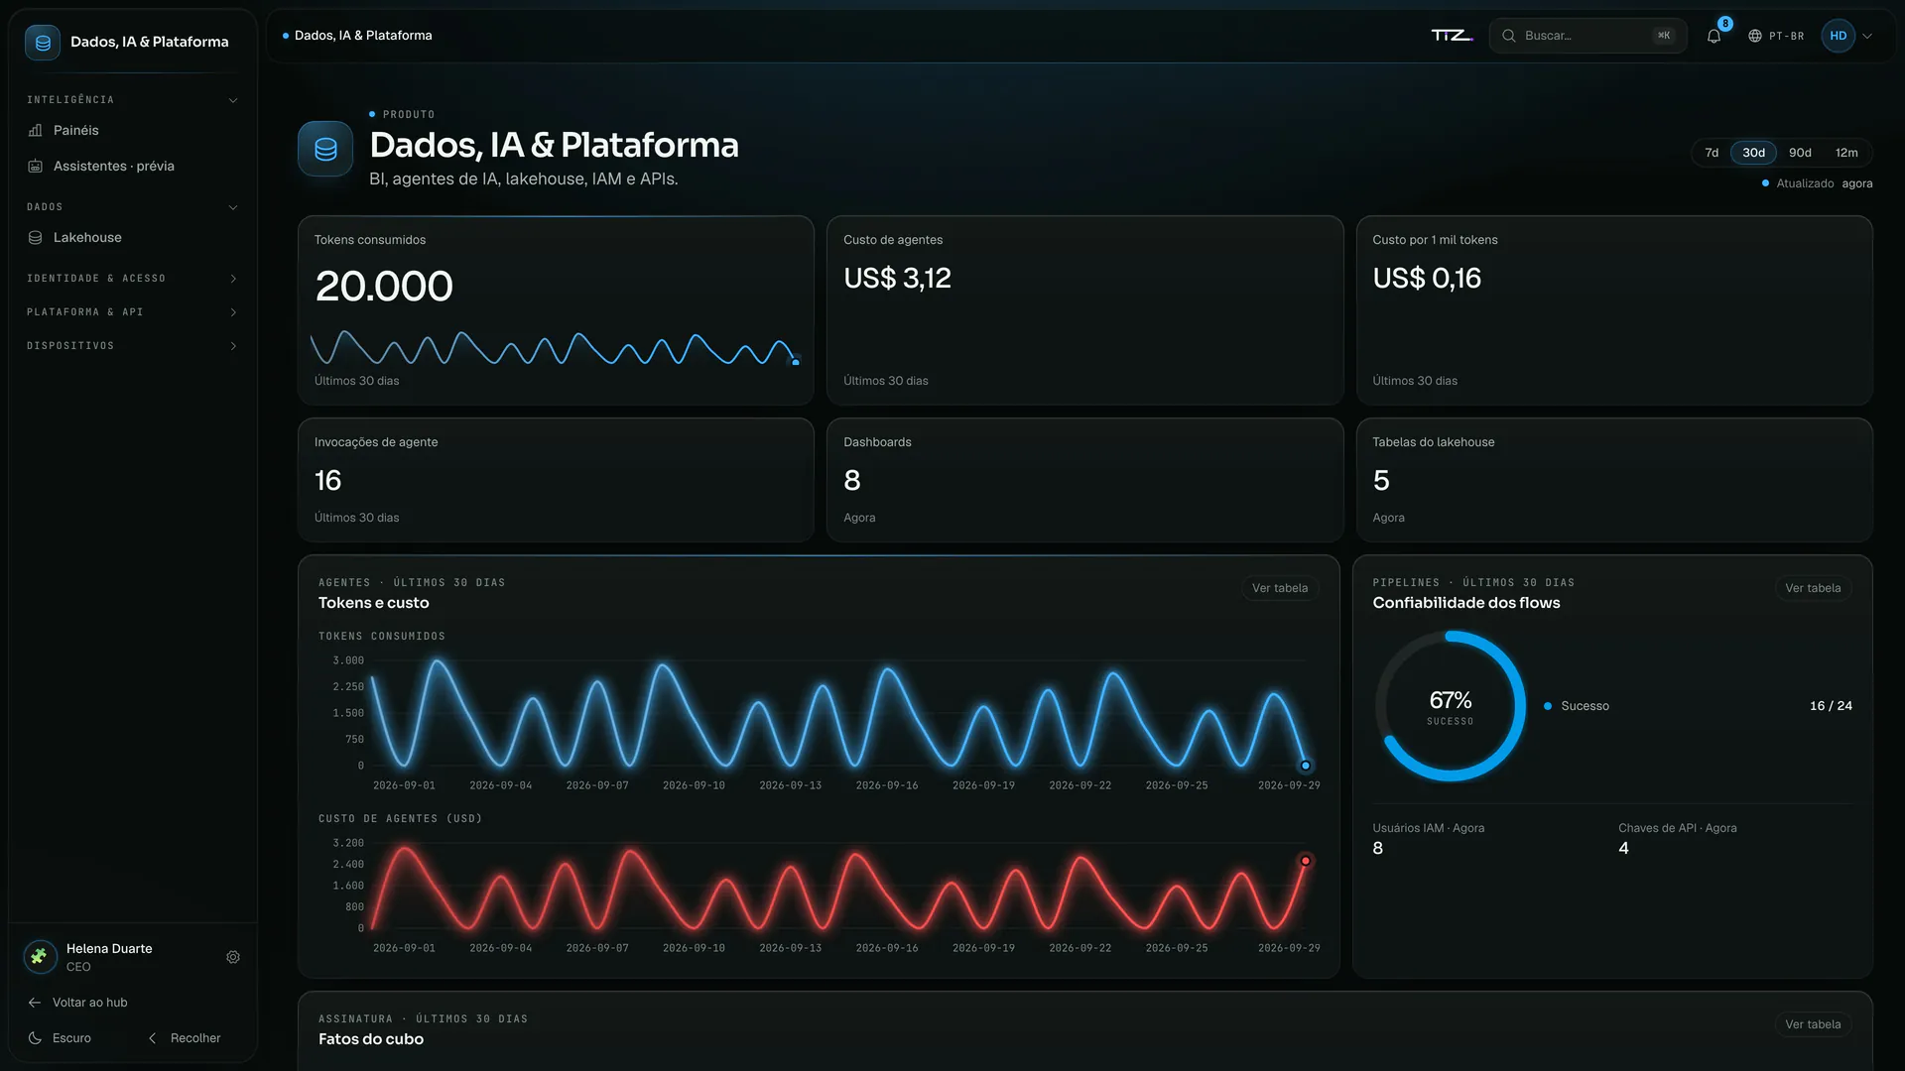Click the Custo por 1 mil tokens card
This screenshot has height=1071, width=1905.
tap(1614, 310)
